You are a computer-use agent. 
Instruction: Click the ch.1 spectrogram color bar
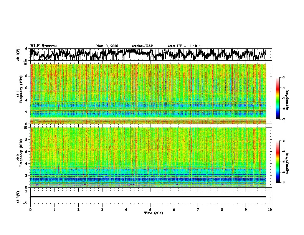278,98
